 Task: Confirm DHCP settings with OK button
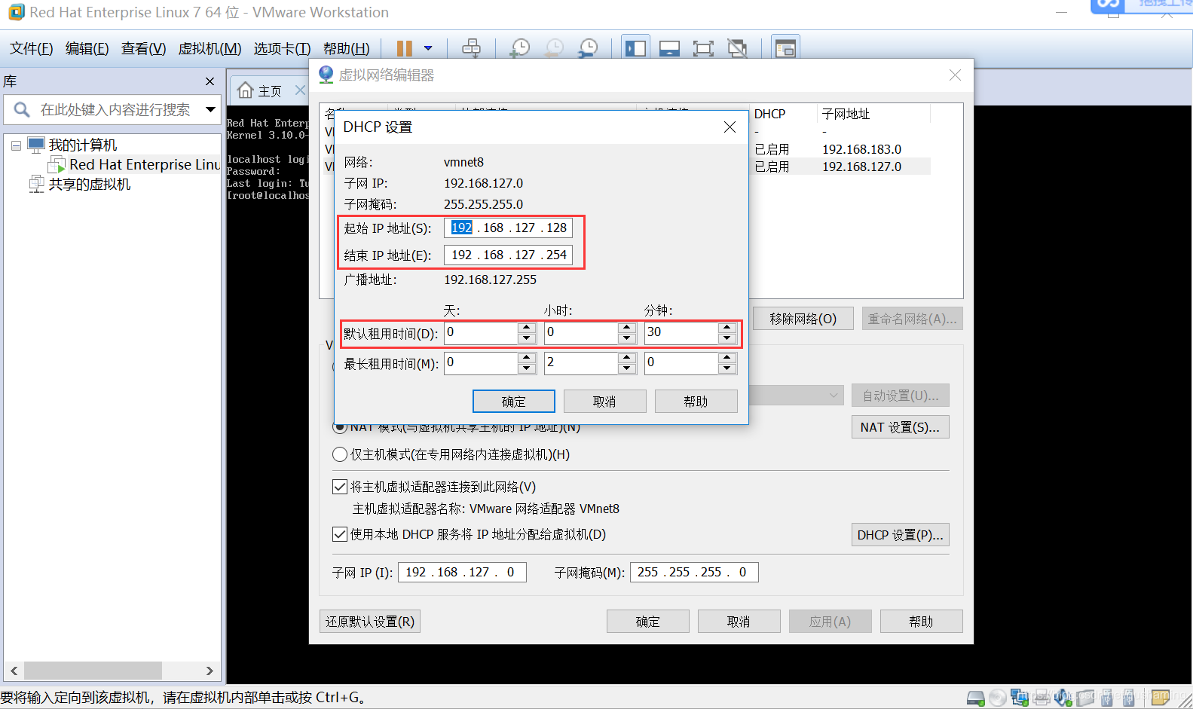click(x=514, y=402)
